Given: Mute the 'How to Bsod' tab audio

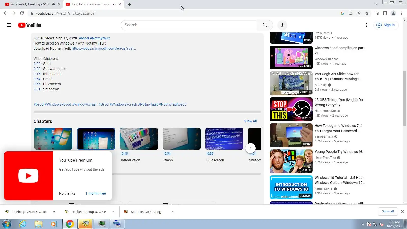Looking at the screenshot, I should [x=114, y=4].
